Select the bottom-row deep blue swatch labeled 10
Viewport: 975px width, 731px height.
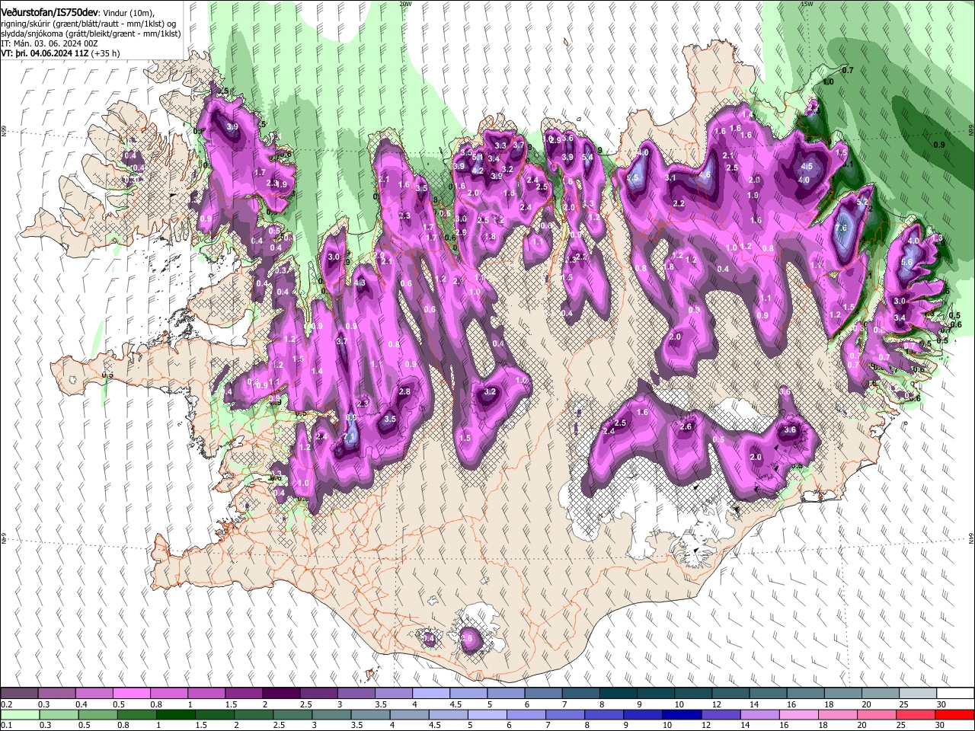point(682,714)
